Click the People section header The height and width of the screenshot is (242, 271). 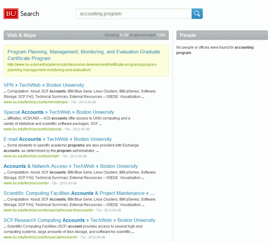click(222, 35)
